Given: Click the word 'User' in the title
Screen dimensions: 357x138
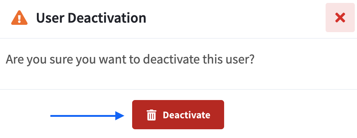Looking at the screenshot, I should [x=50, y=18].
